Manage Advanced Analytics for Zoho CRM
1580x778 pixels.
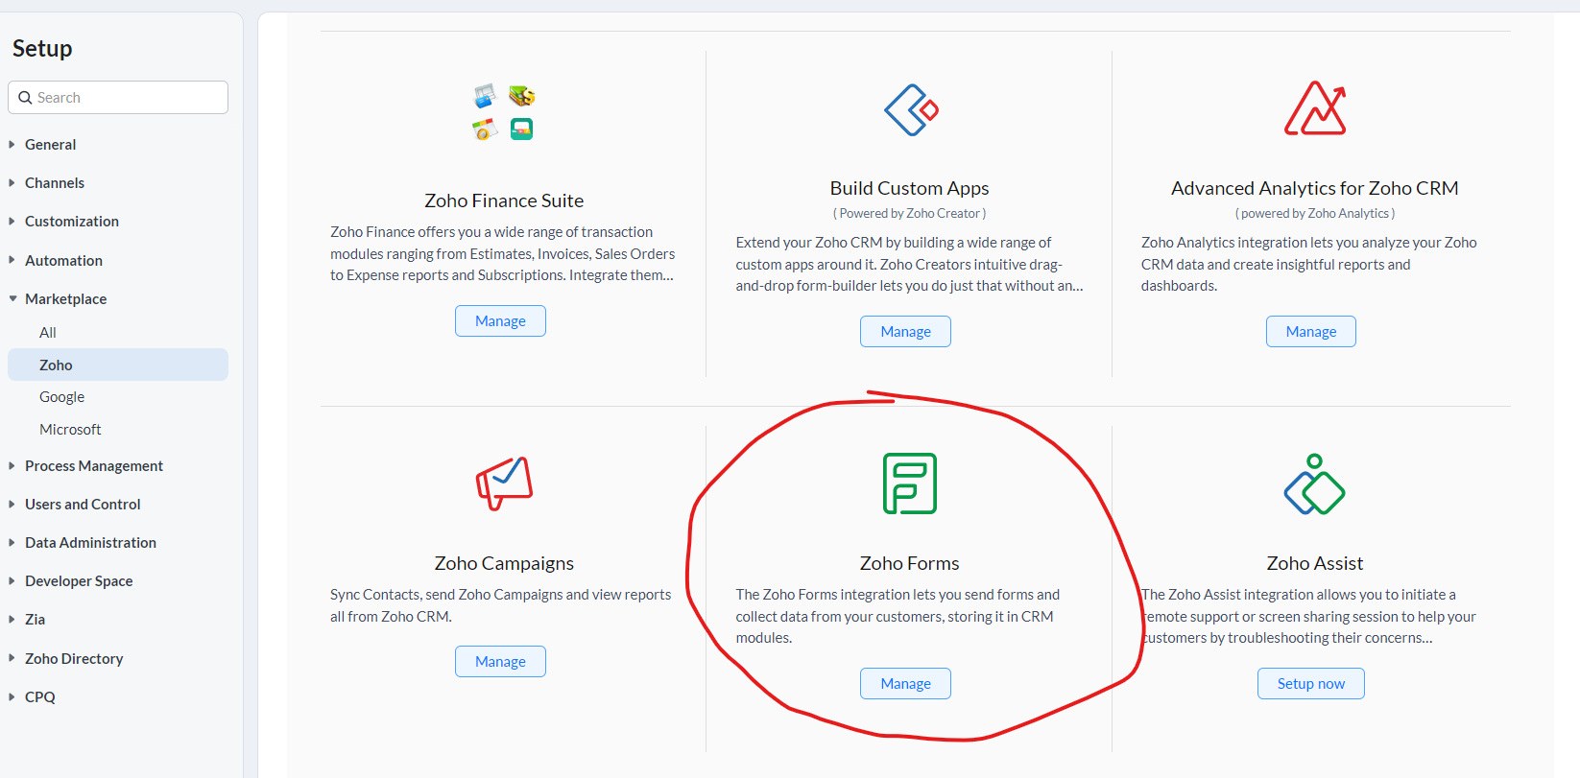click(1311, 332)
